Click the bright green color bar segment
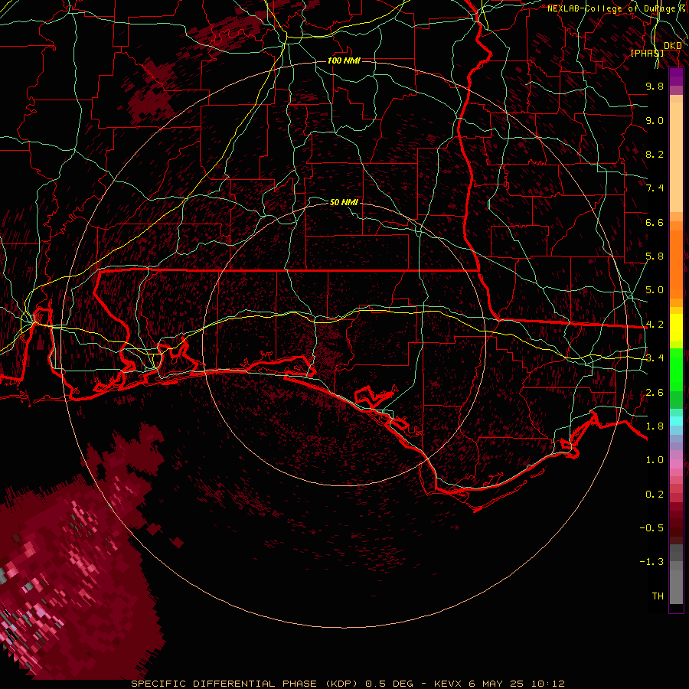 coord(676,369)
